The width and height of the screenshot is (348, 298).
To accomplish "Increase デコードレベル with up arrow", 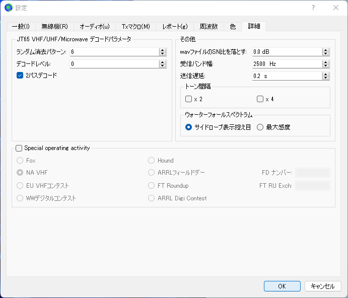I will pos(163,62).
